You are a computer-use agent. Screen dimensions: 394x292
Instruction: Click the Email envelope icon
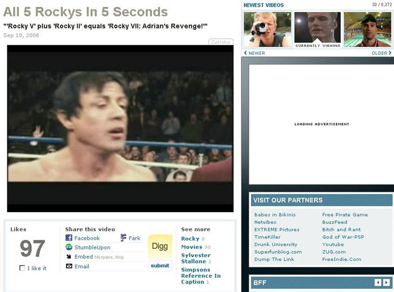[69, 266]
